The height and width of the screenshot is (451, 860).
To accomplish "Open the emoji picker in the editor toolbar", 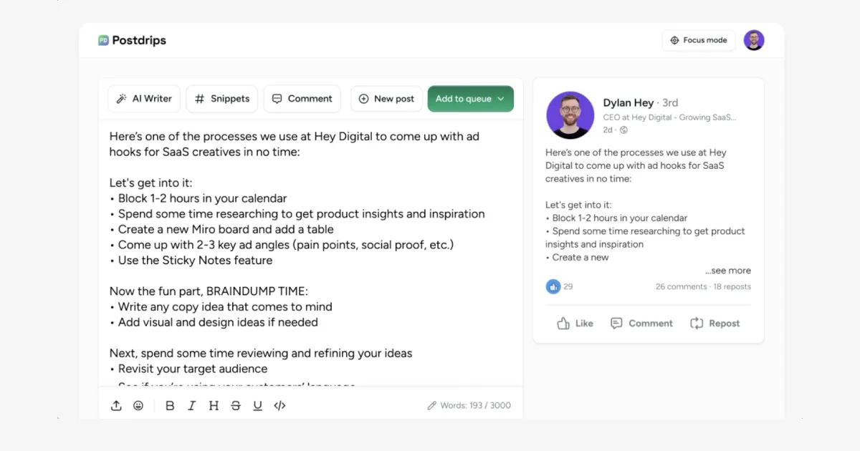I will coord(138,405).
